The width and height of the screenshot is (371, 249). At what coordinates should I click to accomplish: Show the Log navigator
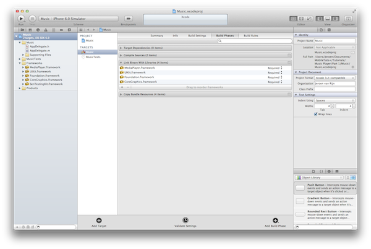[x=69, y=30]
